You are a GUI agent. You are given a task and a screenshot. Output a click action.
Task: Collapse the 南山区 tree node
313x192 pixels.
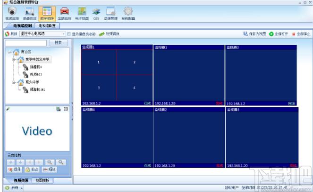9,52
